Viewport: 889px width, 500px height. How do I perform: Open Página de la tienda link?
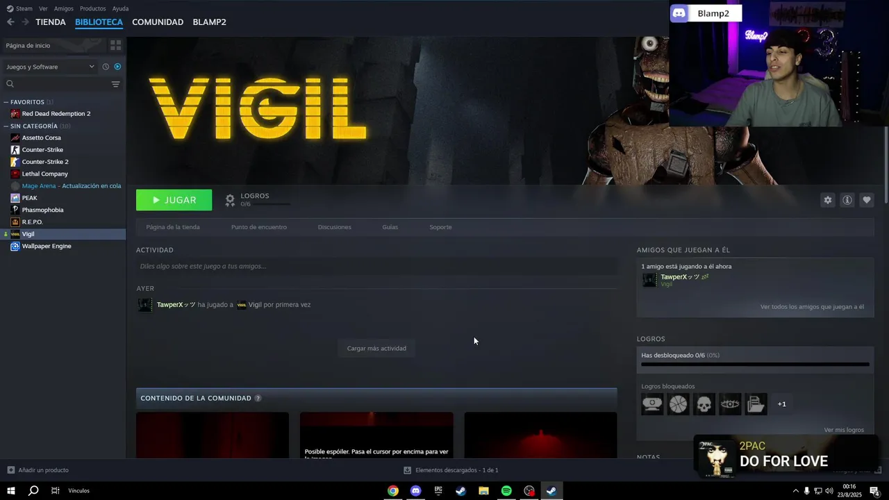click(173, 227)
